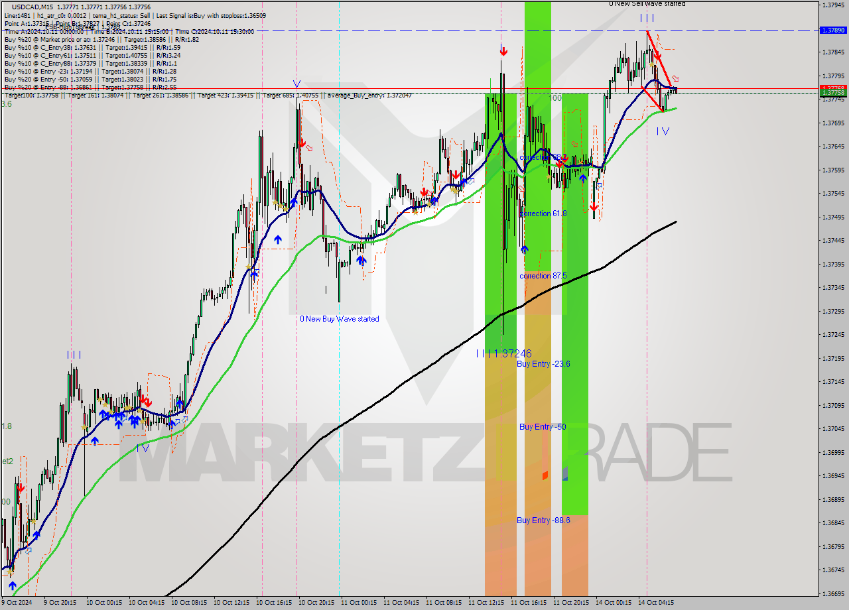Click the 1.37095 price axis label

[x=833, y=405]
